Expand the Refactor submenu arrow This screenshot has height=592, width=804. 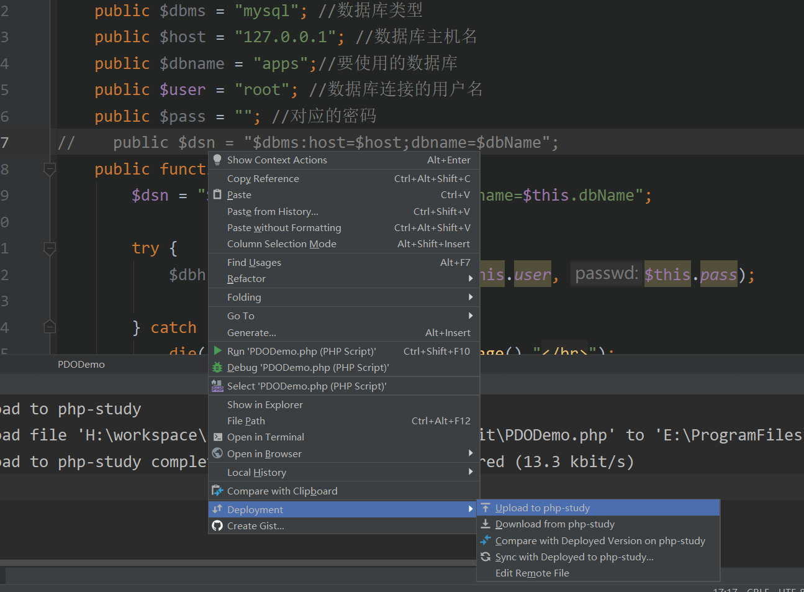point(471,278)
